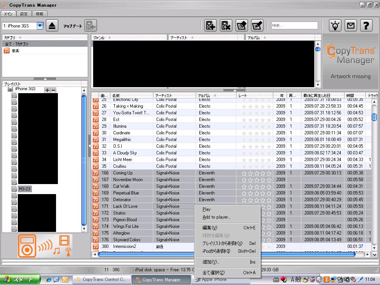The image size is (380, 285).
Task: Click the playlist panel vertical scrollbar
Action: 84,160
